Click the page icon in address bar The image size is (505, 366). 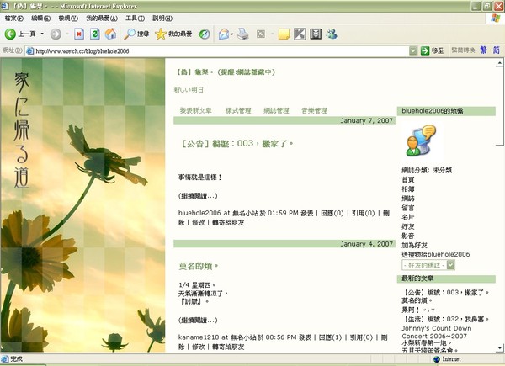(30, 50)
